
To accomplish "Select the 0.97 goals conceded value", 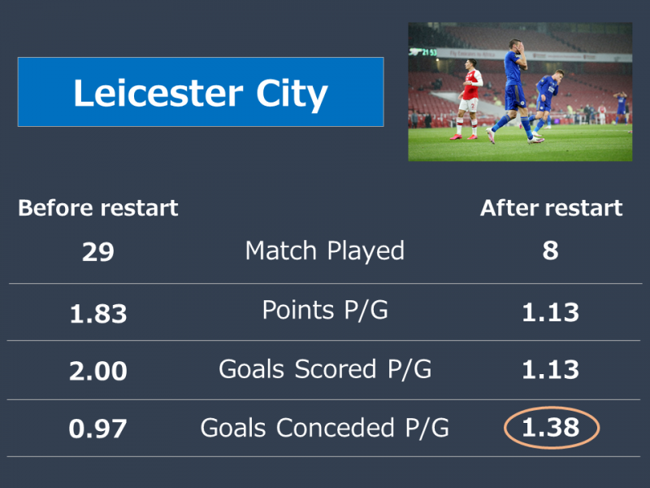I will click(x=97, y=429).
